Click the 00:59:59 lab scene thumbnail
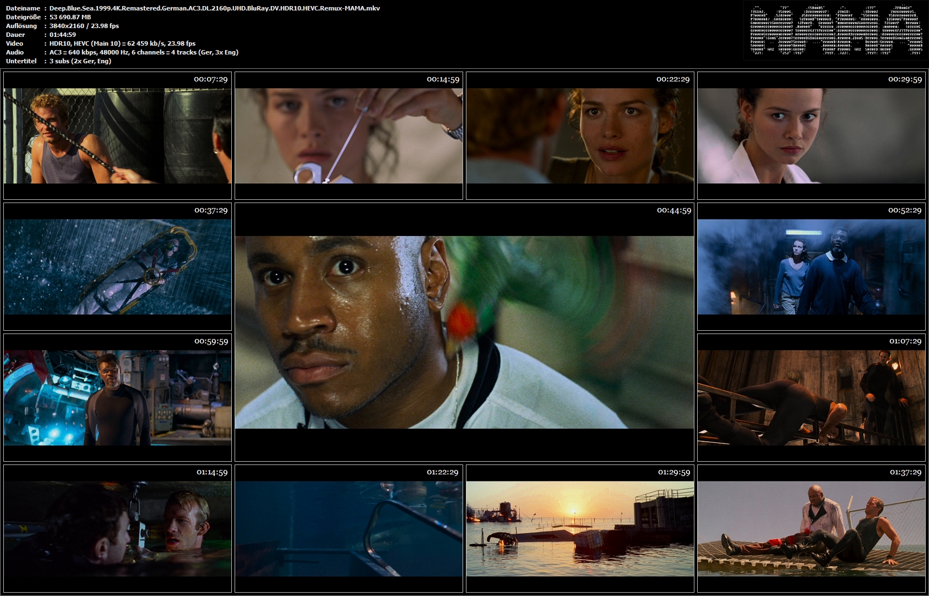929x596 pixels. point(117,397)
